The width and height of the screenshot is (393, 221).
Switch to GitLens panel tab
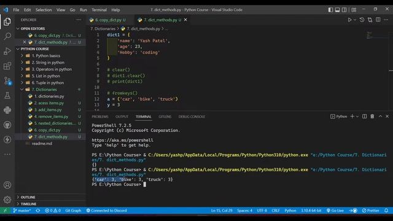[165, 117]
